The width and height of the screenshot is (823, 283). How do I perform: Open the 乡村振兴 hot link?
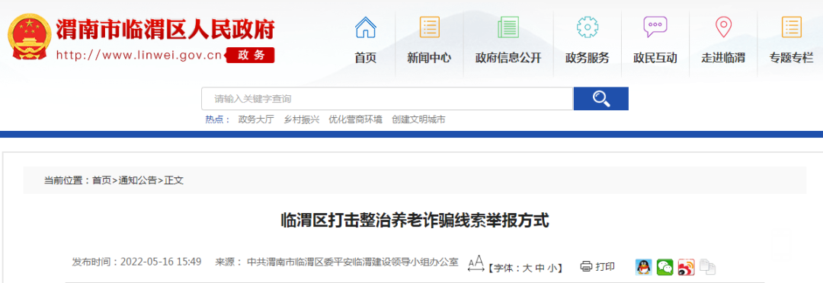click(x=301, y=119)
